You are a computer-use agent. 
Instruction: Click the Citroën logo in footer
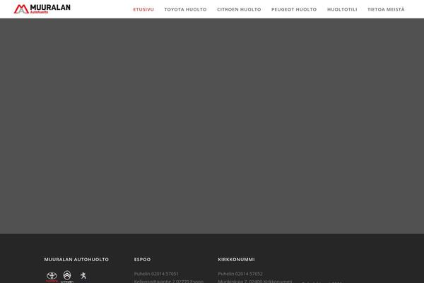coord(67,277)
